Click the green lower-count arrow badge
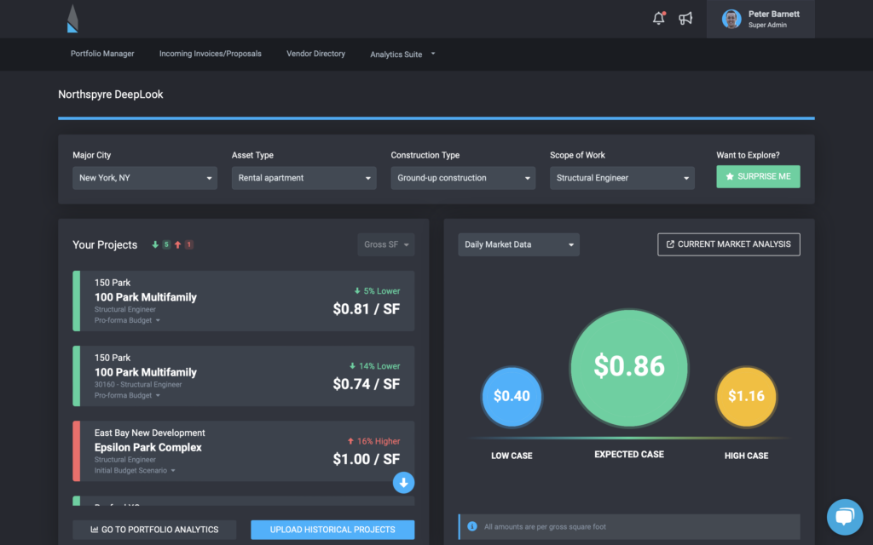 [161, 244]
